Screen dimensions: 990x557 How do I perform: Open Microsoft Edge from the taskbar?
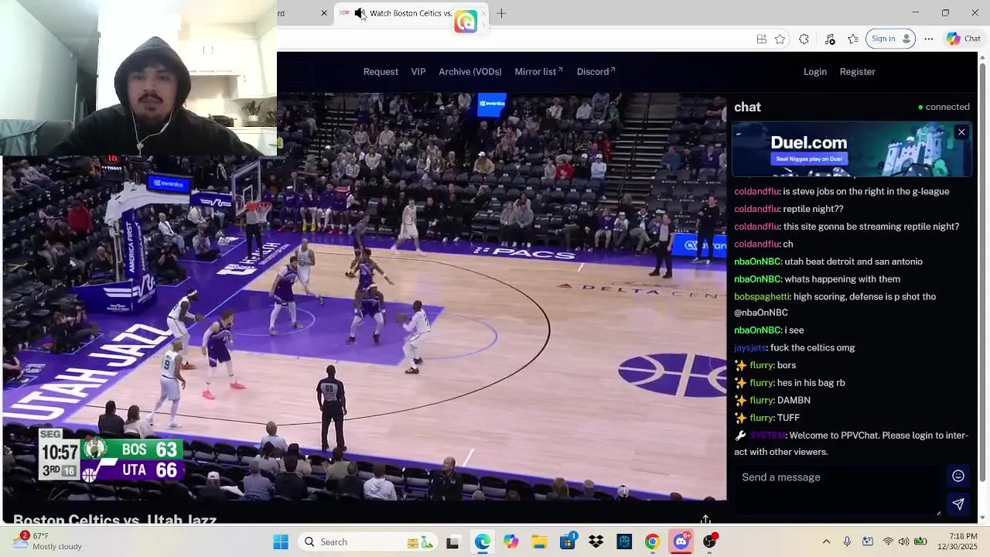[x=483, y=542]
